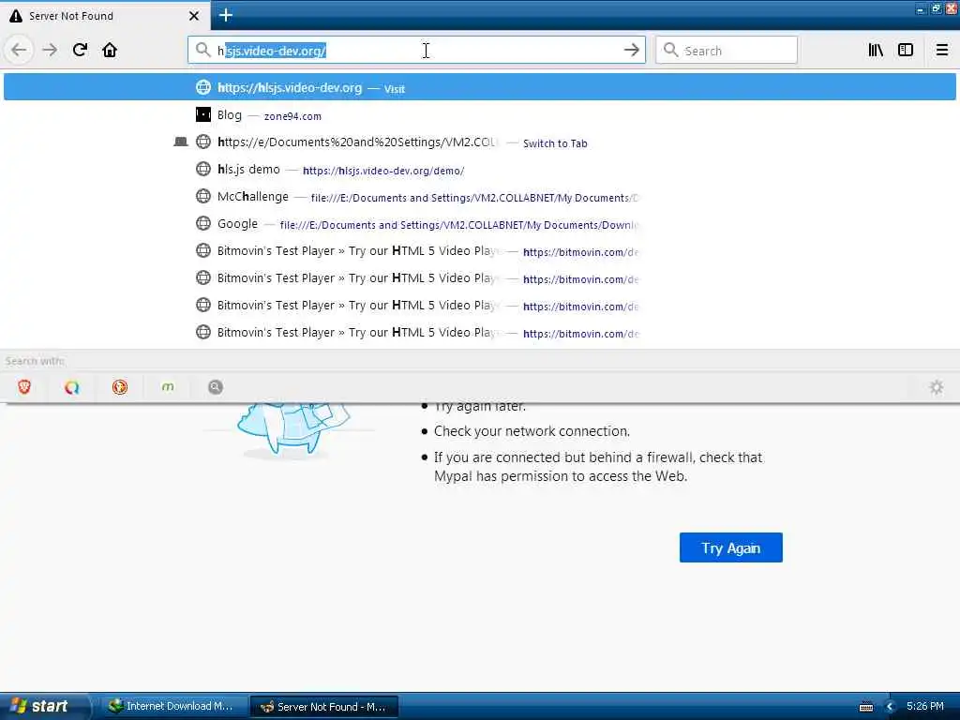The width and height of the screenshot is (960, 720).
Task: Close the Server Not Found tab
Action: [x=194, y=16]
